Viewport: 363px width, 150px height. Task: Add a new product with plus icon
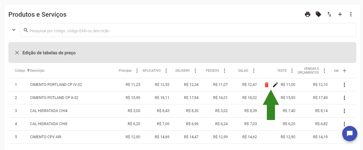click(x=340, y=14)
